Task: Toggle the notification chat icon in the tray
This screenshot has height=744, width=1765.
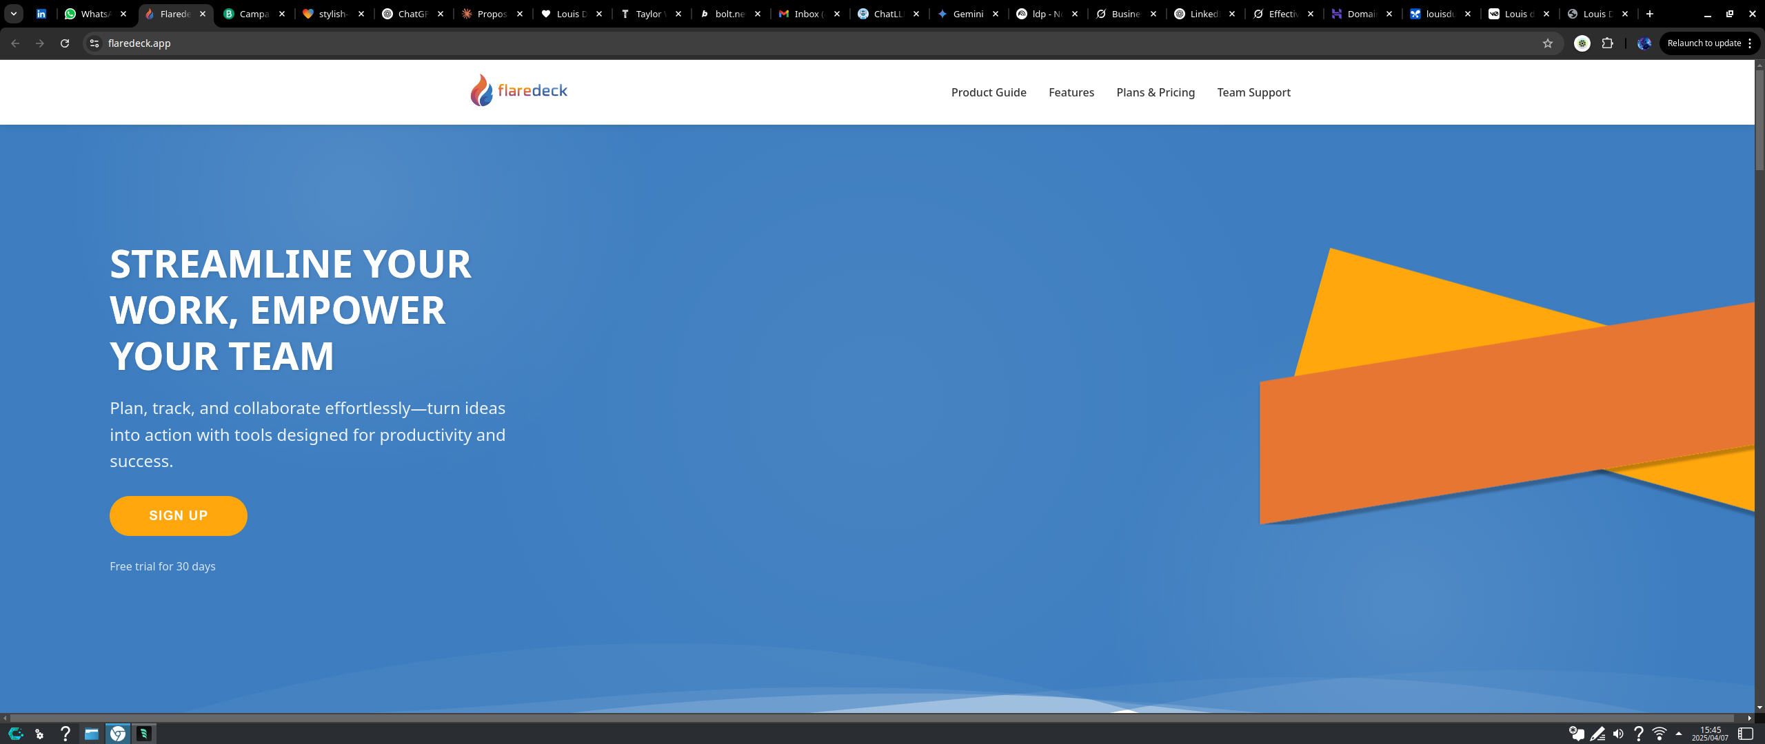Action: [1577, 733]
